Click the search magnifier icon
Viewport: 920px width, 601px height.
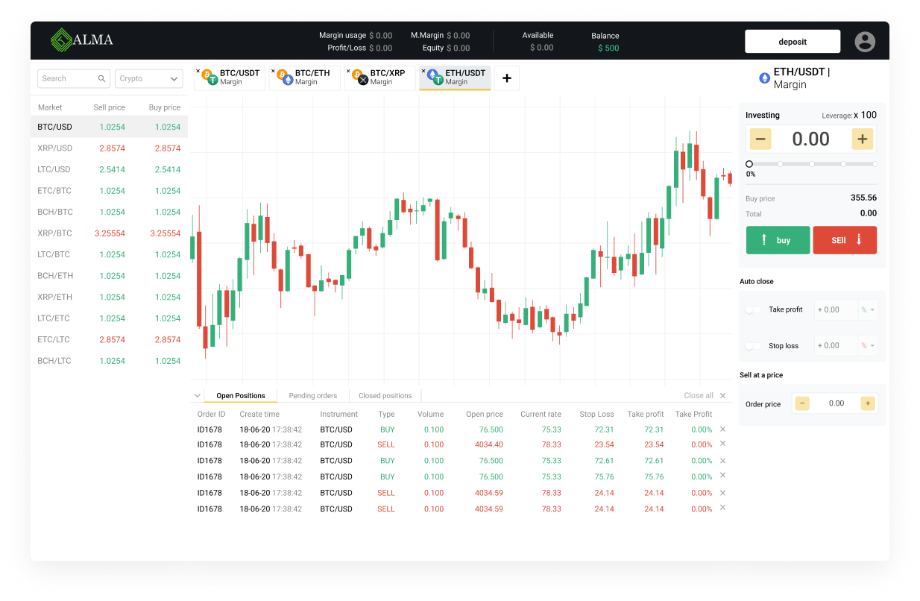[101, 78]
